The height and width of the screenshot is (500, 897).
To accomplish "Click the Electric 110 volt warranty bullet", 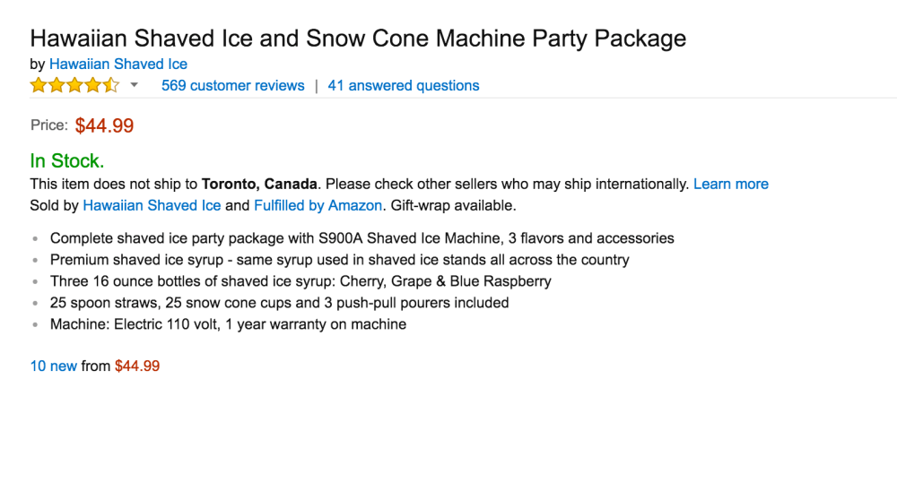I will (228, 324).
